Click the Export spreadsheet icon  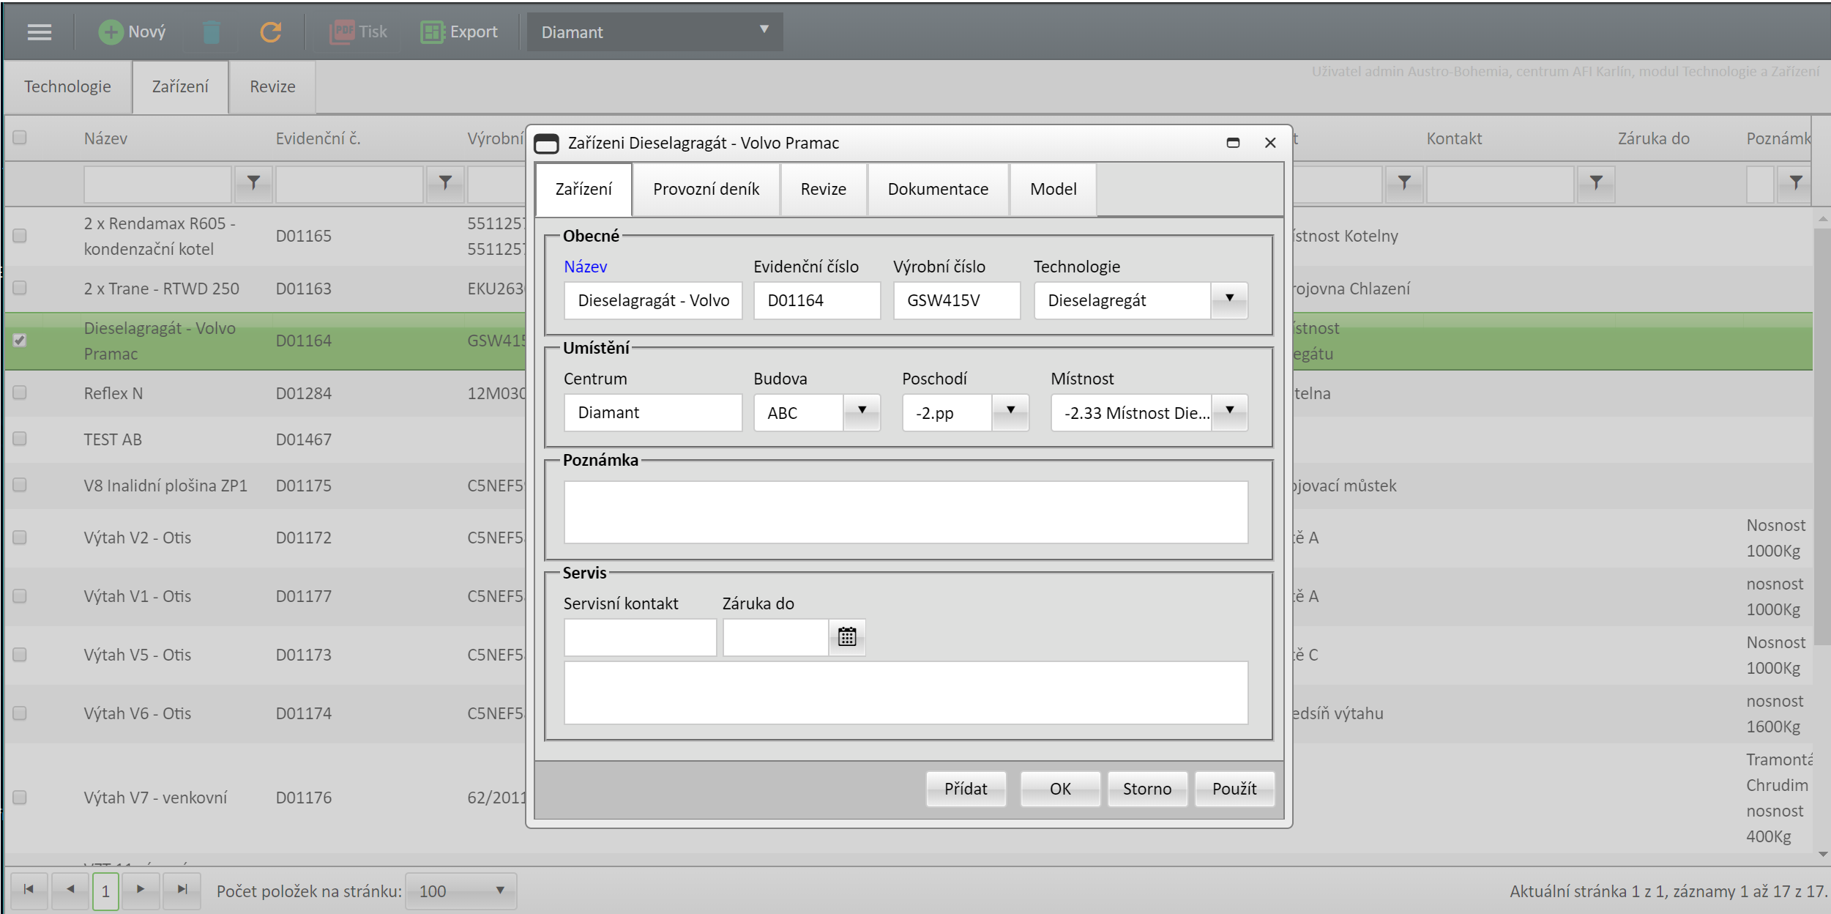433,32
